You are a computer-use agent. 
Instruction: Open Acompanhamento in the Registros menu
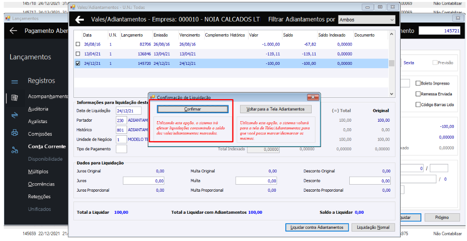(x=48, y=96)
